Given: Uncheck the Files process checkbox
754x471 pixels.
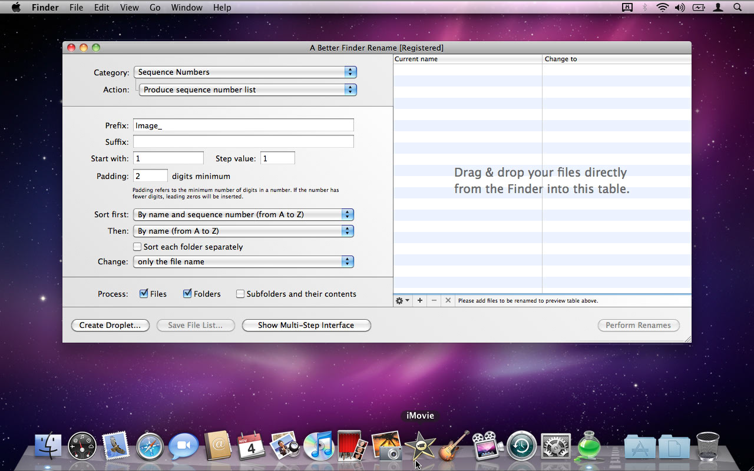Looking at the screenshot, I should click(144, 293).
